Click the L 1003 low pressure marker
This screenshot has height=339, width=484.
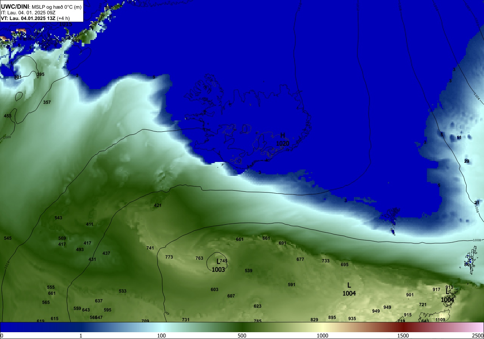pyautogui.click(x=218, y=265)
